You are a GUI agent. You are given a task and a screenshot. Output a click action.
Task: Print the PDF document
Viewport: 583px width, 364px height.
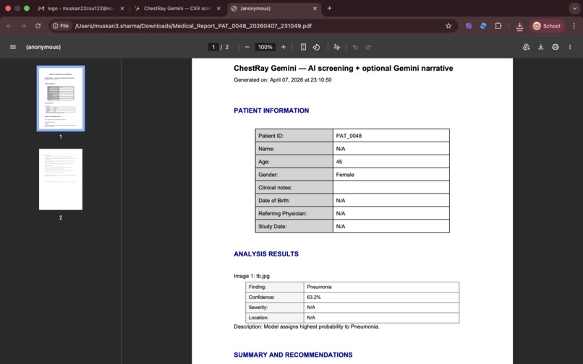click(x=555, y=47)
